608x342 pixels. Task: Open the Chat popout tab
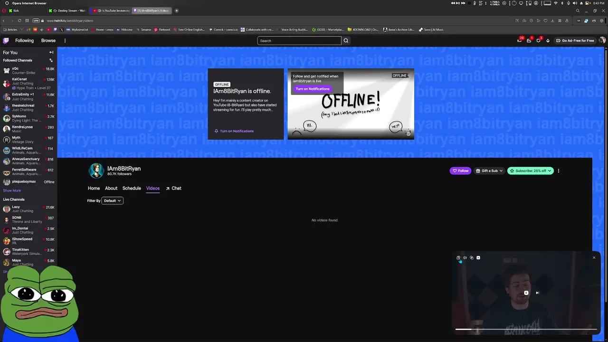(x=173, y=188)
